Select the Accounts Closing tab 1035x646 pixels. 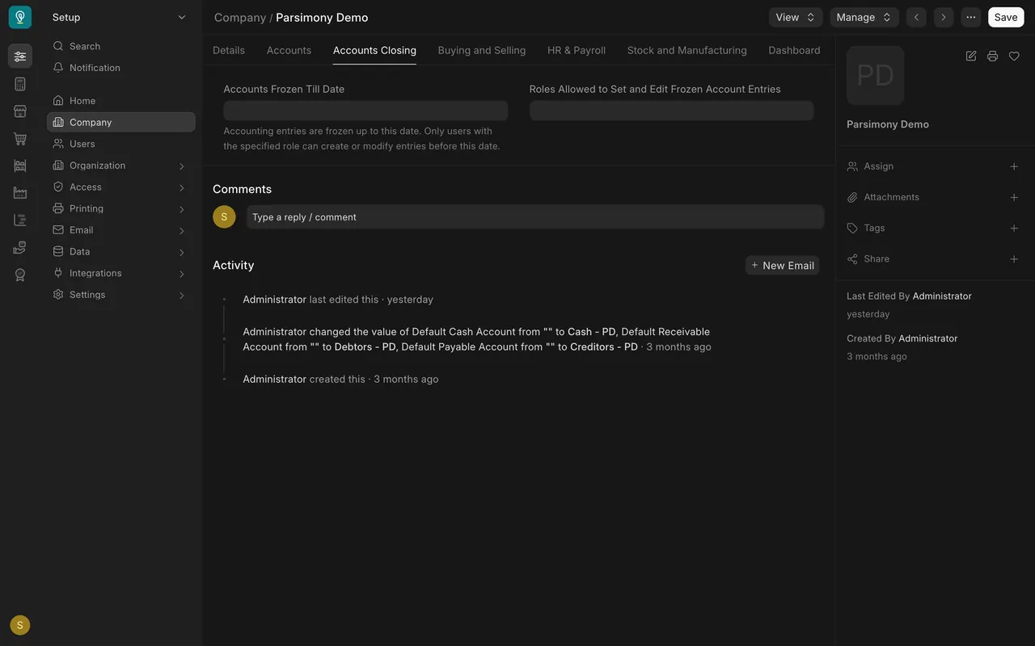coord(374,50)
